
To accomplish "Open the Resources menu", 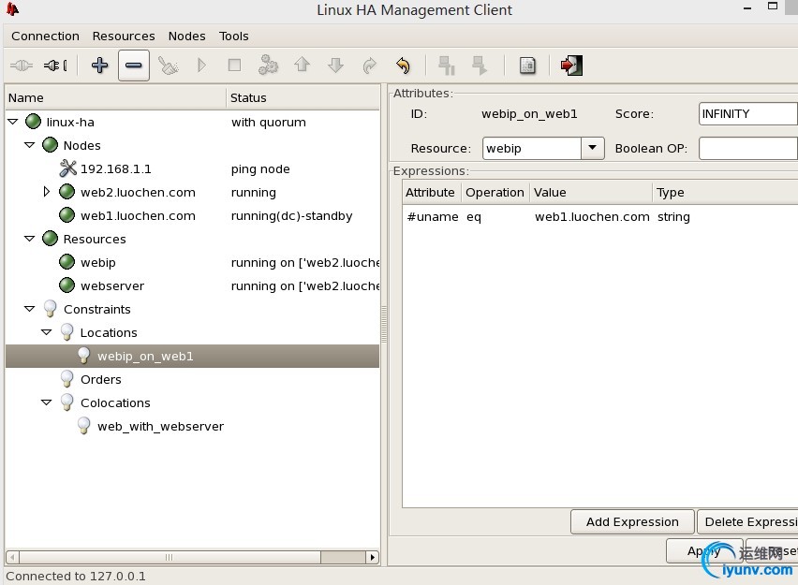I will [x=124, y=37].
